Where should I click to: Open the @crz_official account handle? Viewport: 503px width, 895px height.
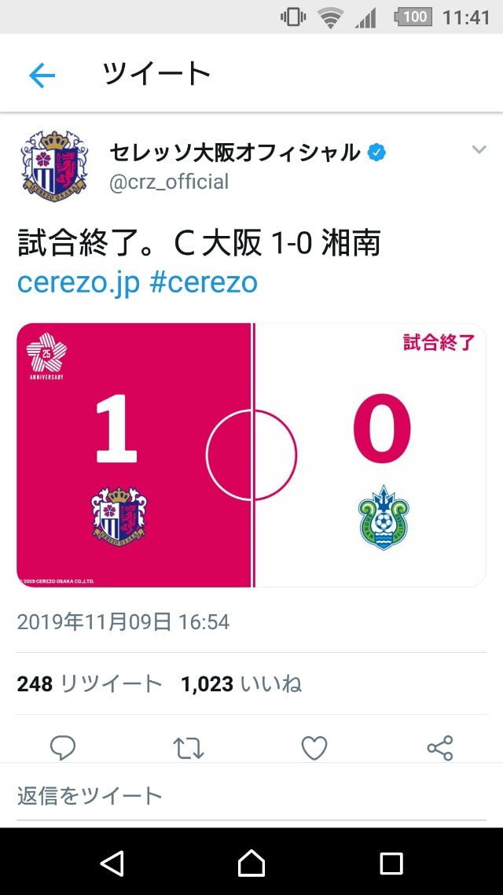169,182
